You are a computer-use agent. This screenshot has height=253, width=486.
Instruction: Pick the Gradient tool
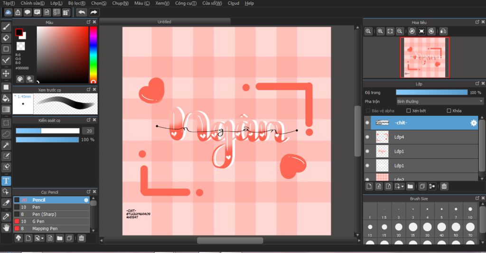tap(6, 109)
